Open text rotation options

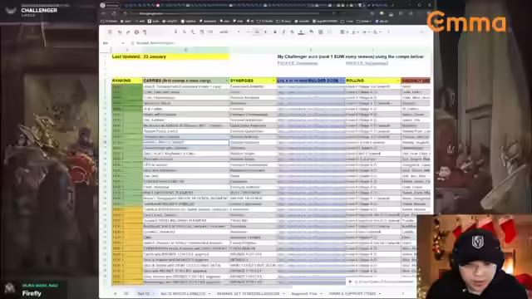[x=376, y=32]
